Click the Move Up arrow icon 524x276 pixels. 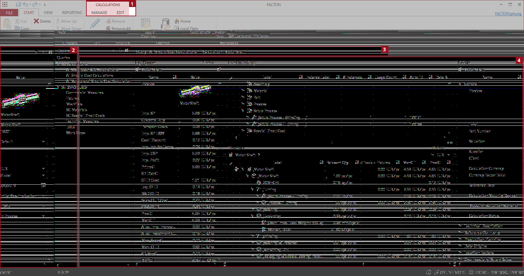click(x=58, y=21)
